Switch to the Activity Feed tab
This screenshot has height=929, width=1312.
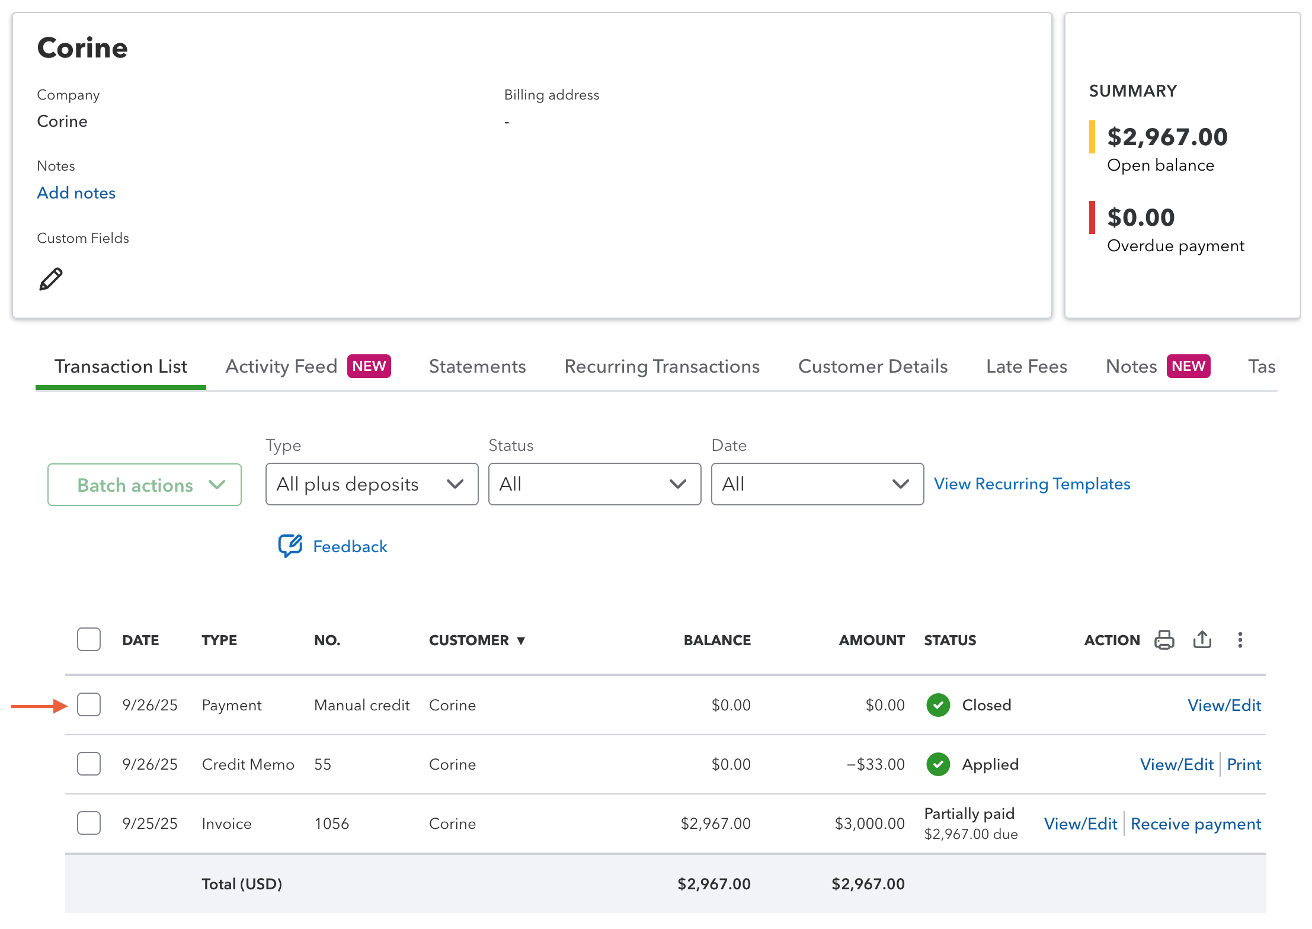[281, 366]
